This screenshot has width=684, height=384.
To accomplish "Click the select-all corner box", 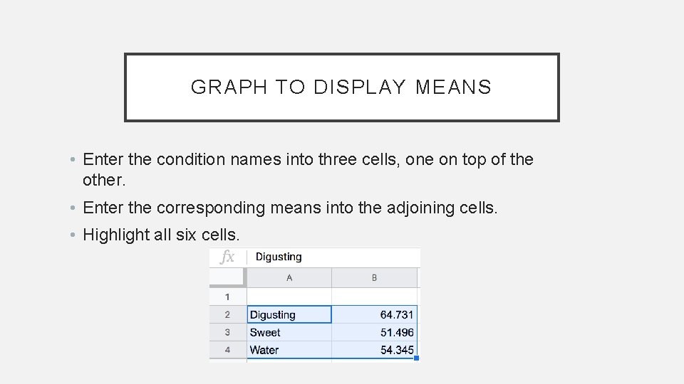I will click(227, 278).
